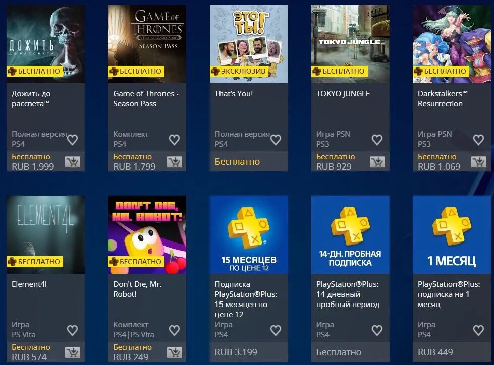The width and height of the screenshot is (494, 365).
Task: Toggle wishlist heart for That's You!
Action: click(276, 140)
